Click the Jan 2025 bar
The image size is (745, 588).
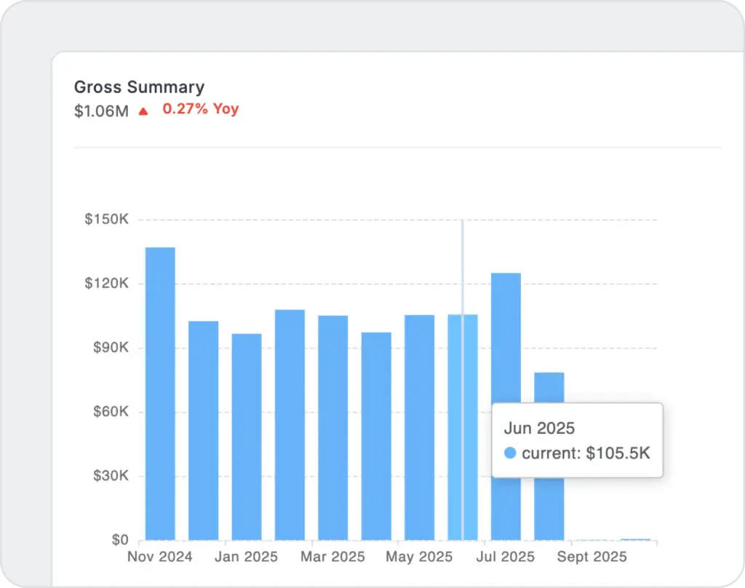(247, 437)
